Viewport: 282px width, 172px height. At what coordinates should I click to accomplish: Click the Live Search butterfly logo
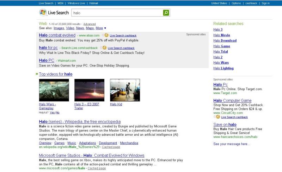click(x=43, y=12)
